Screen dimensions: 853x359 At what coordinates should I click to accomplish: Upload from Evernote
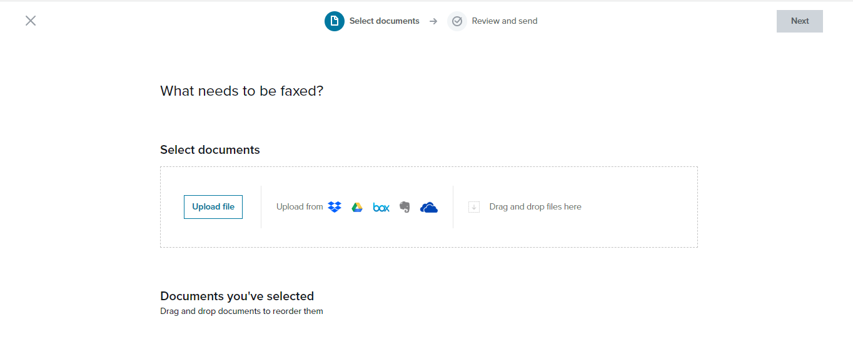click(405, 207)
